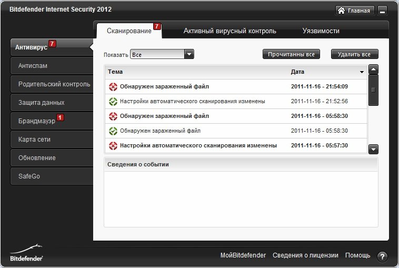Click the red alert icon on the 05:57:30 event
This screenshot has height=268, width=399.
[113, 146]
